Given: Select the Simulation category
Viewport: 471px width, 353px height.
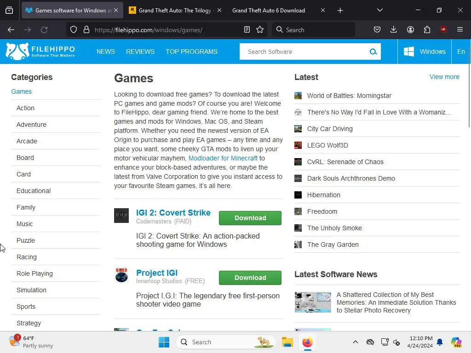Looking at the screenshot, I should tap(31, 290).
